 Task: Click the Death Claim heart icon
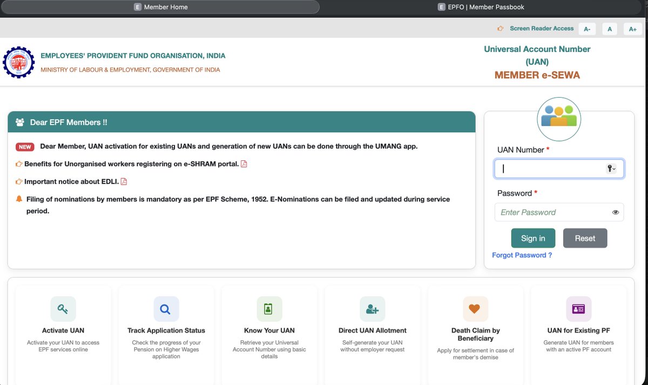coord(475,309)
